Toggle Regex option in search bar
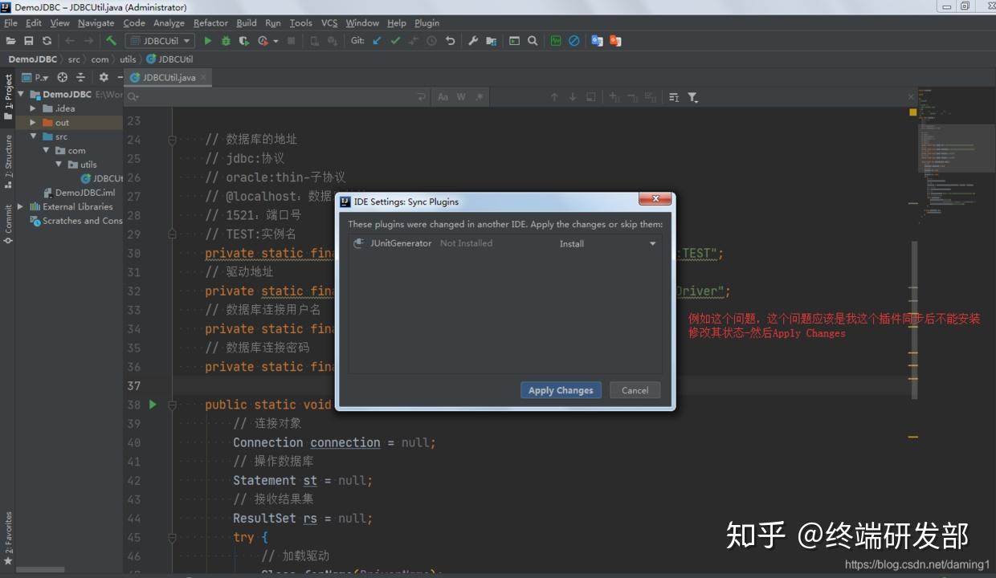 (480, 97)
